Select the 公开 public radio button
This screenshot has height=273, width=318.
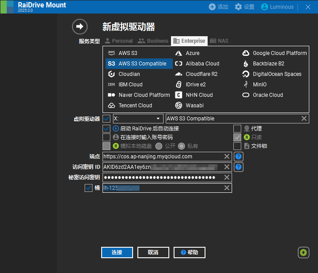[x=159, y=146]
